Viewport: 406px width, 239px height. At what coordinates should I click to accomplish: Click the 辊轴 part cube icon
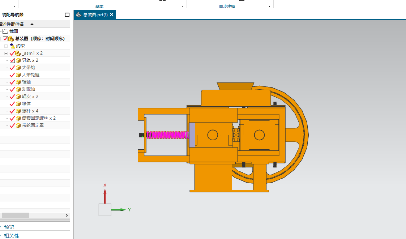(18, 82)
